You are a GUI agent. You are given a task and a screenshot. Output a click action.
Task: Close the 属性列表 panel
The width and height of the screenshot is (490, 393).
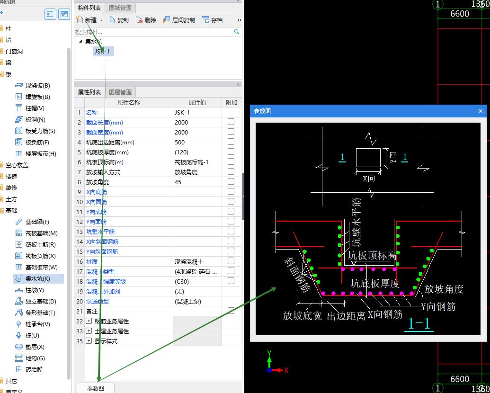[238, 85]
